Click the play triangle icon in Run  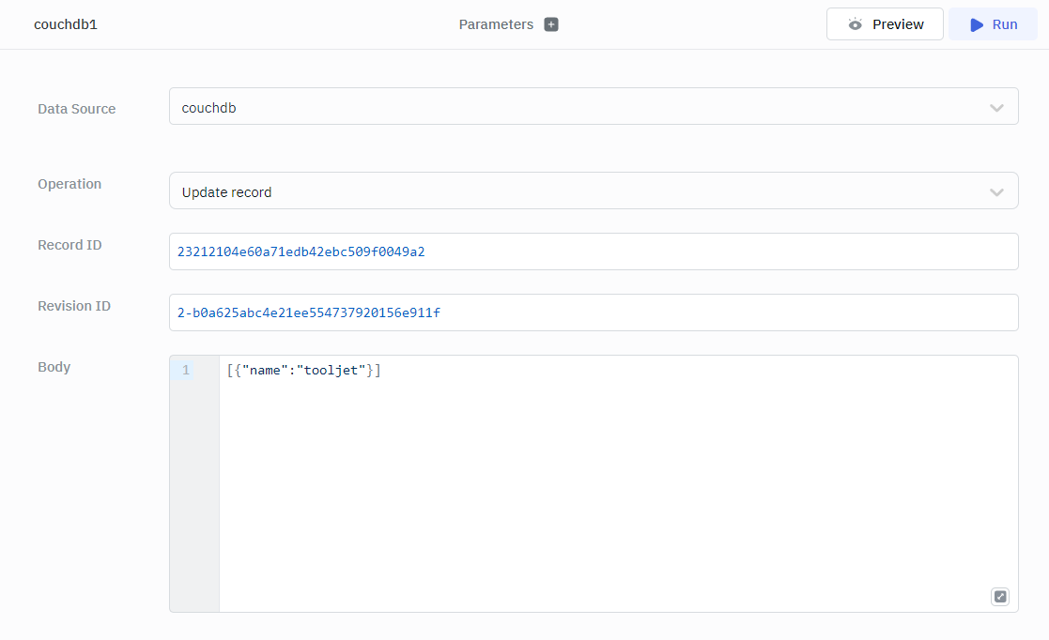[977, 24]
